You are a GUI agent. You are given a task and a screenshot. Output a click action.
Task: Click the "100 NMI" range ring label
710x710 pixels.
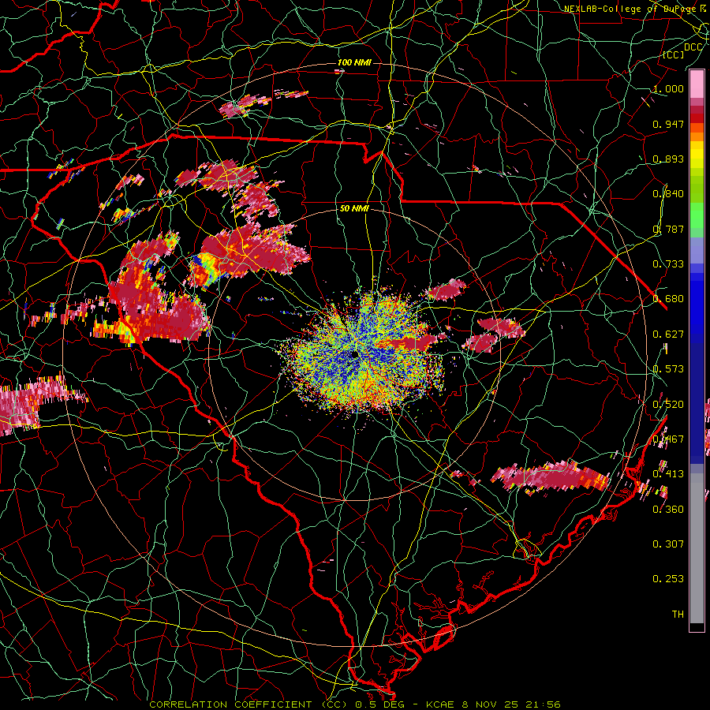[x=353, y=62]
